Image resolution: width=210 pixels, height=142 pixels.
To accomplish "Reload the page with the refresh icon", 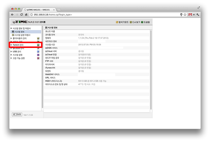I will 21,15.
